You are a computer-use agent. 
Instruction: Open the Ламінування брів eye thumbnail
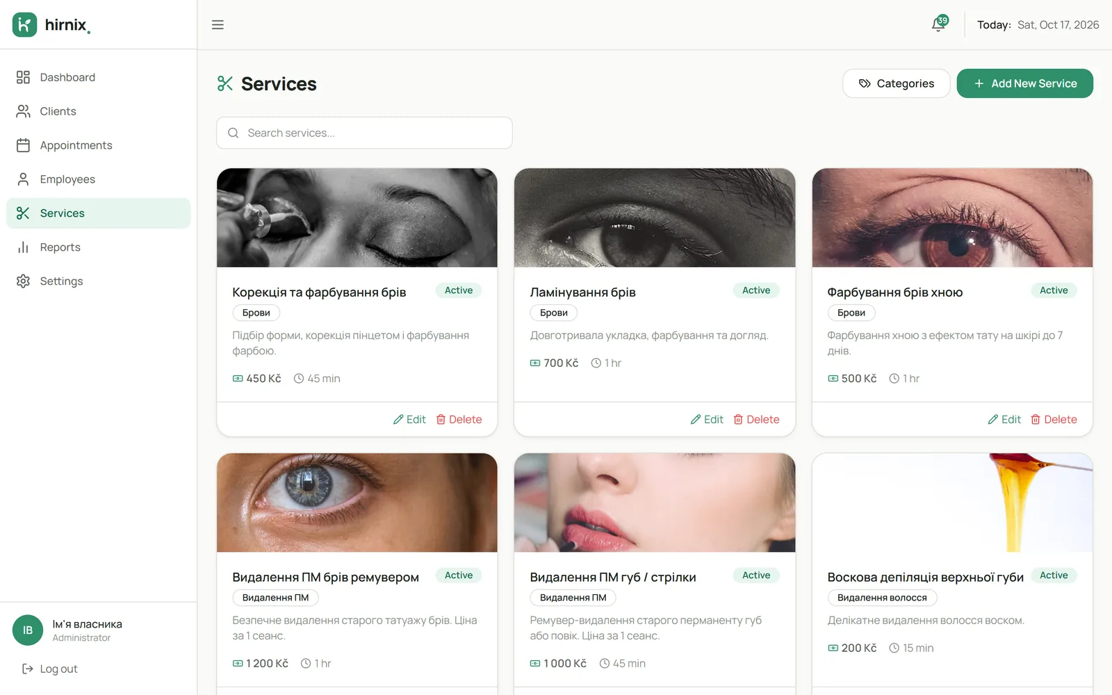655,218
